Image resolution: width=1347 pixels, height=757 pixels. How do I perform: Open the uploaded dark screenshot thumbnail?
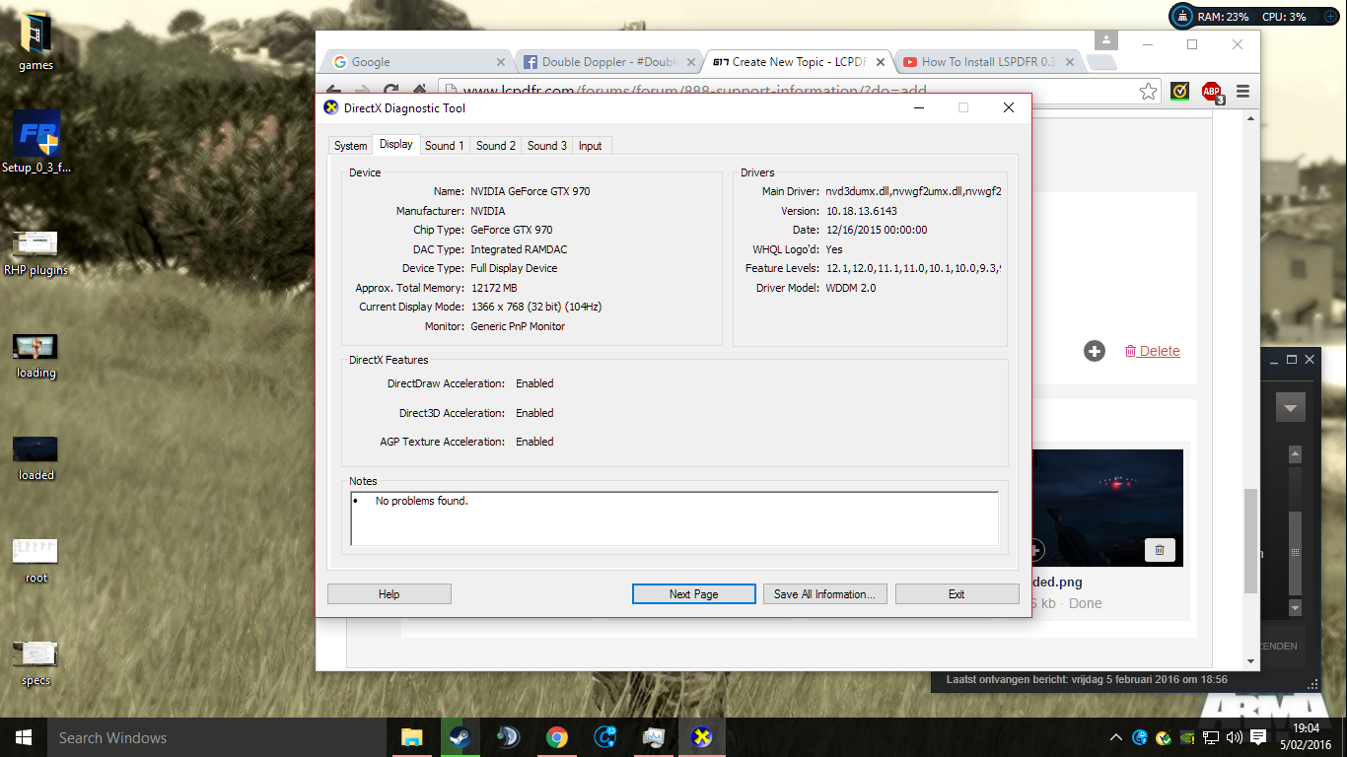(1107, 508)
